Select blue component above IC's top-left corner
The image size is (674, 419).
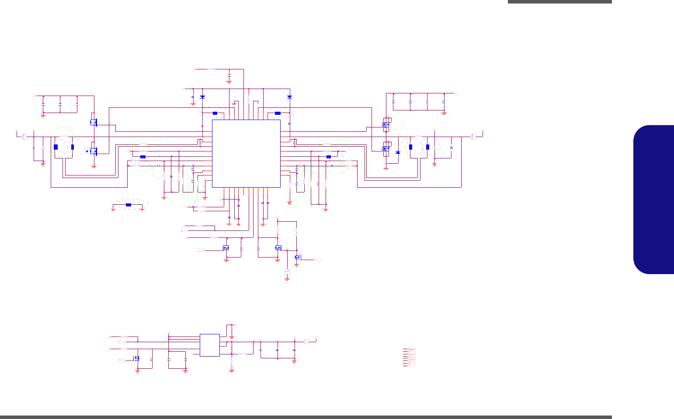pos(215,113)
